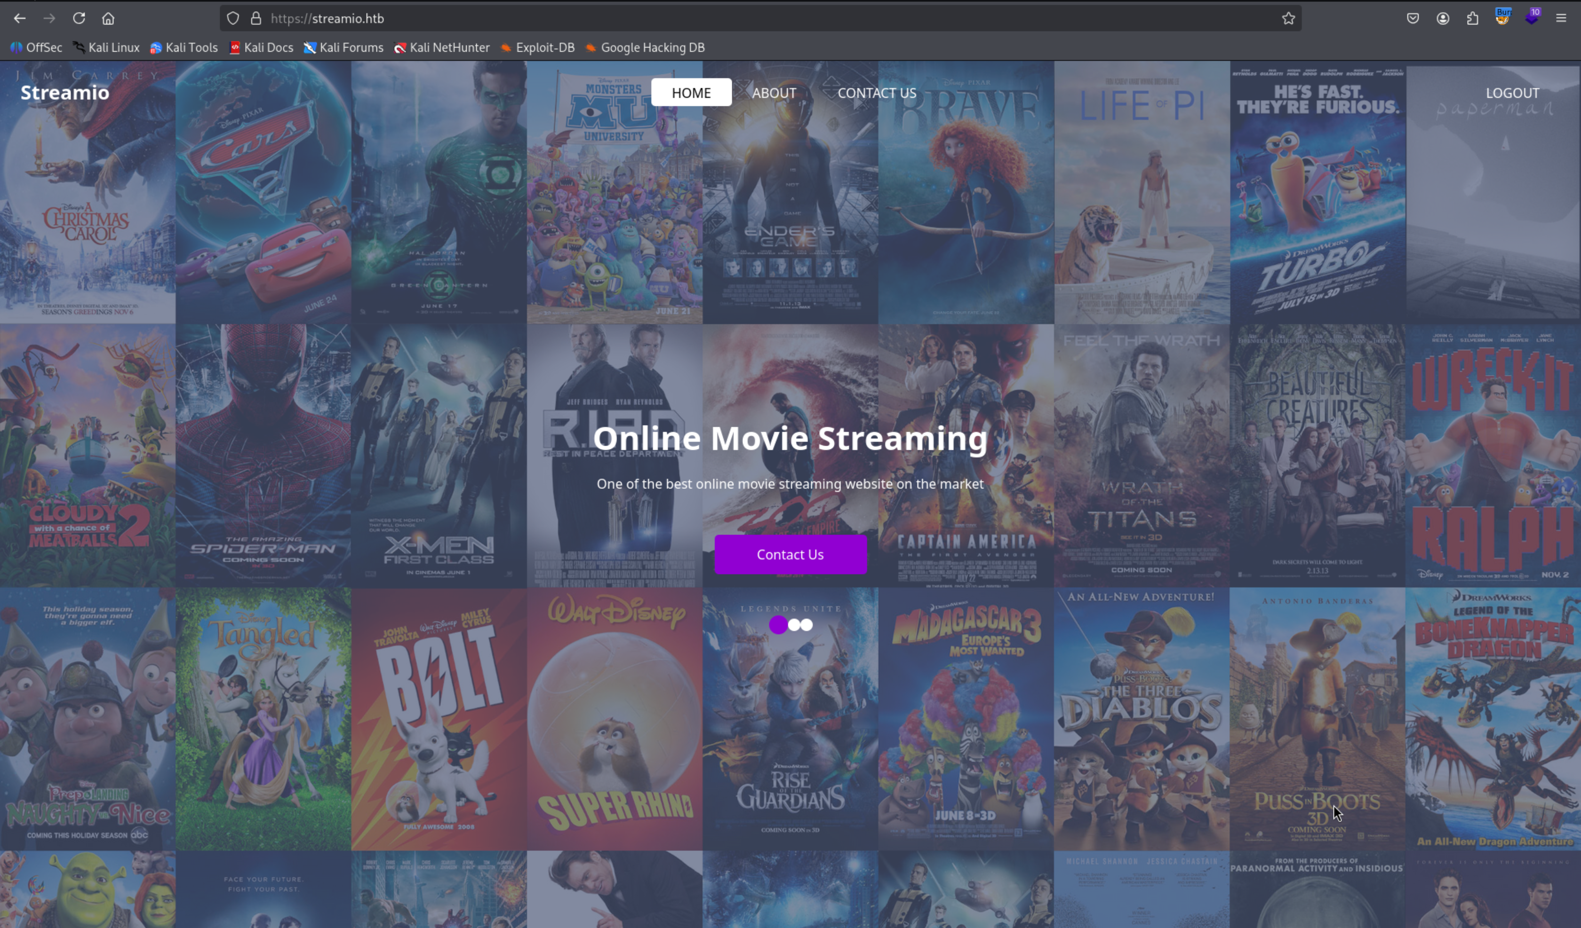Image resolution: width=1581 pixels, height=928 pixels.
Task: Click the LOGOUT link
Action: pos(1512,93)
